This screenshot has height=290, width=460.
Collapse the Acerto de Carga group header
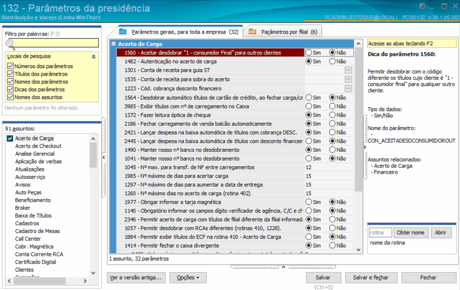[x=113, y=44]
